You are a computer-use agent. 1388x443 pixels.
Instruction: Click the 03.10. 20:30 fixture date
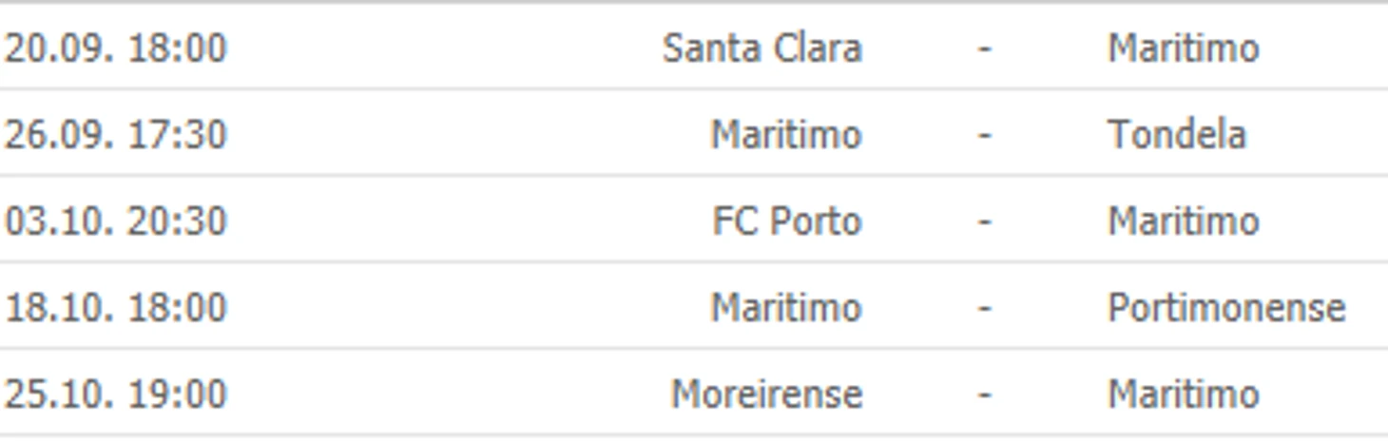tap(115, 221)
